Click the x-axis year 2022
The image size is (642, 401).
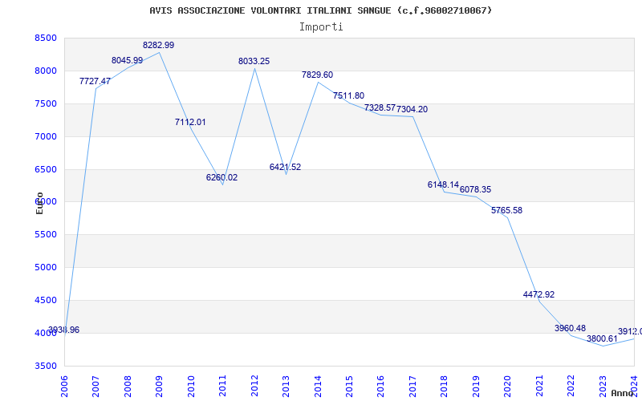click(x=571, y=387)
